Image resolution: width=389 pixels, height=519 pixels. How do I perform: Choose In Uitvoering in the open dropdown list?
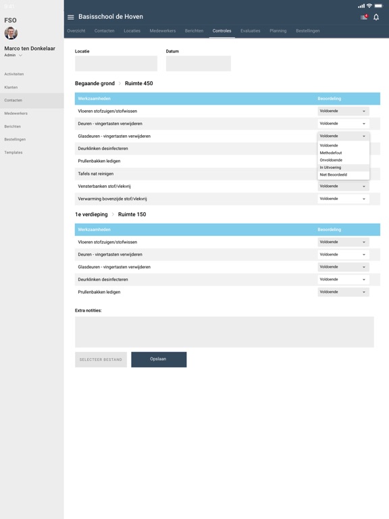(343, 168)
